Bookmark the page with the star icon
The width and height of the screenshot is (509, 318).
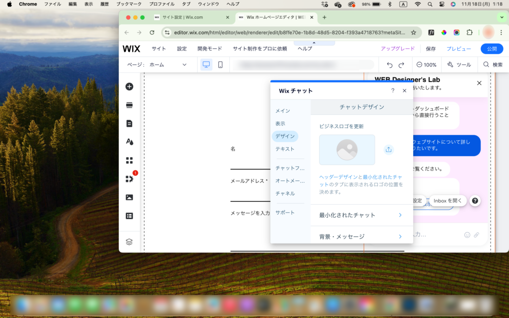coord(413,32)
